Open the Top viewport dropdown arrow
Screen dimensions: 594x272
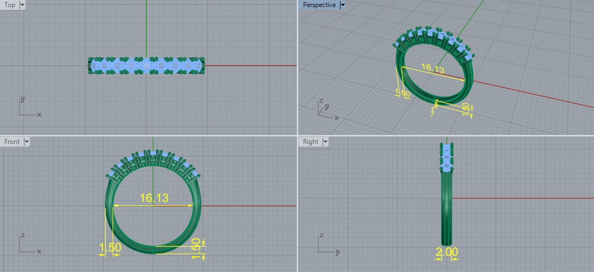[22, 5]
